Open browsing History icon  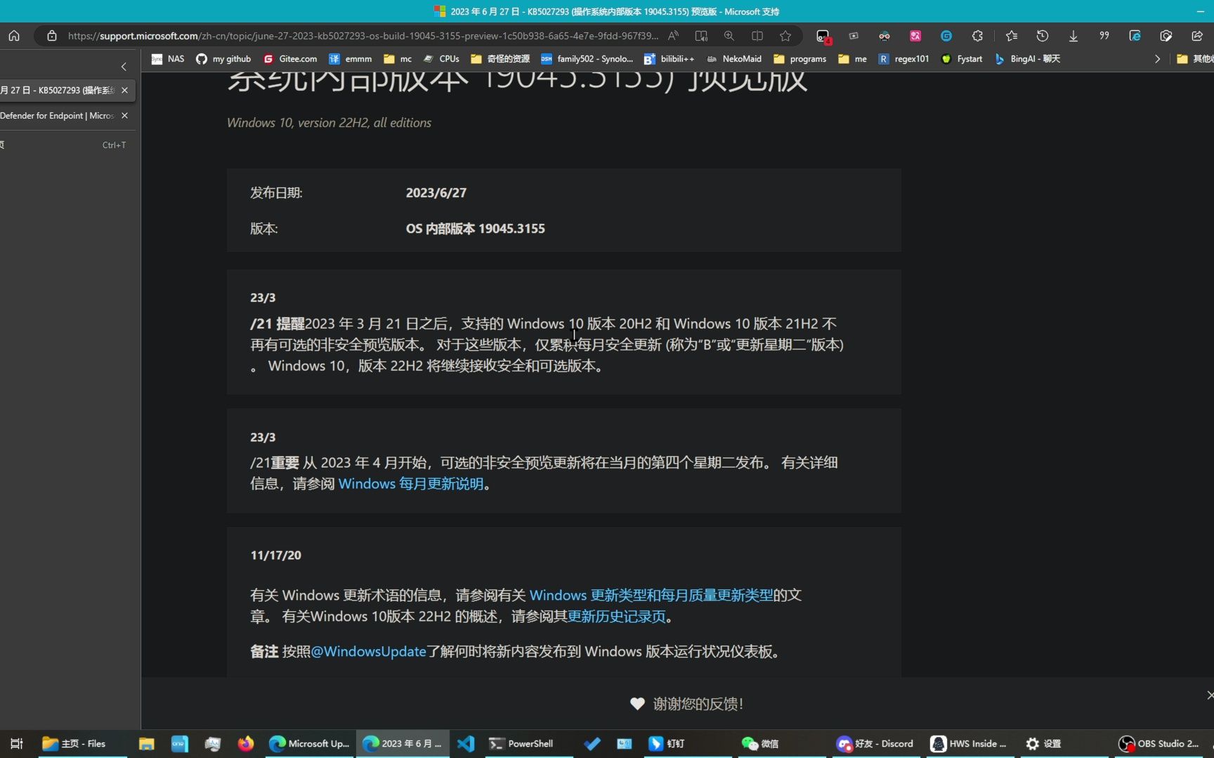point(1043,36)
